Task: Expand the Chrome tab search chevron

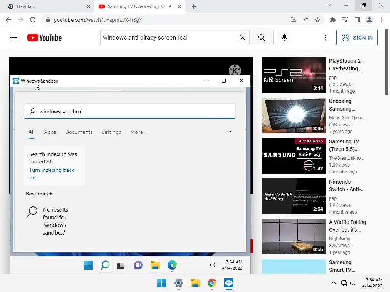Action: [329, 5]
